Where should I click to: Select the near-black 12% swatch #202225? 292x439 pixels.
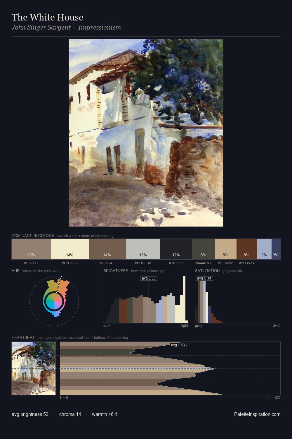click(x=176, y=249)
